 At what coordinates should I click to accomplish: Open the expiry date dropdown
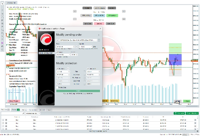coord(63,55)
